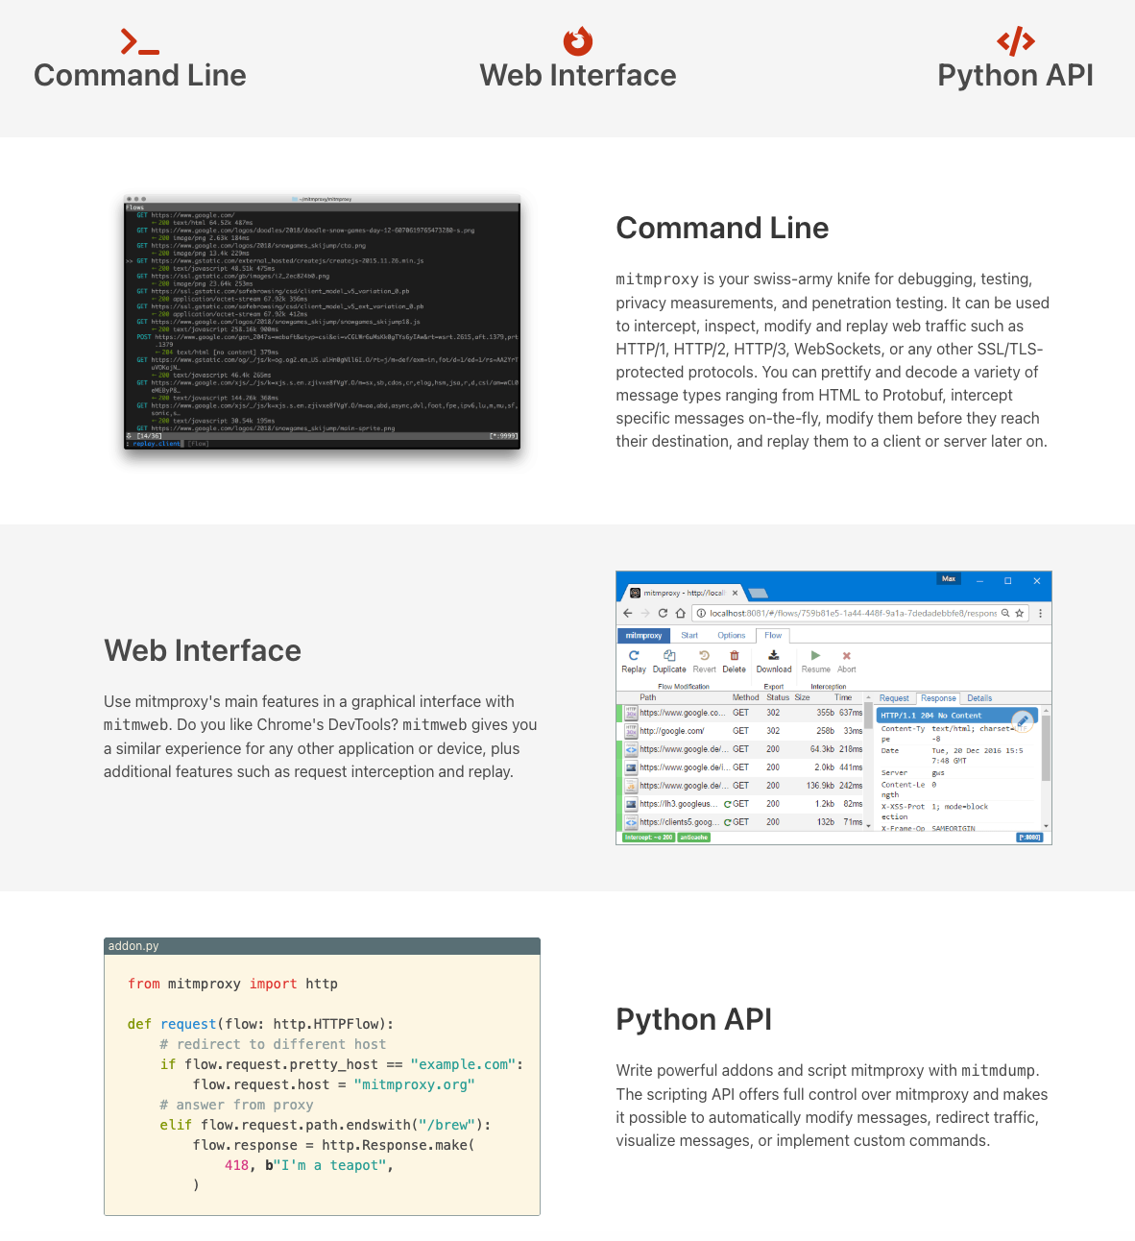Click the Duplicate flow icon
Viewport: 1135px width, 1241px height.
click(669, 657)
